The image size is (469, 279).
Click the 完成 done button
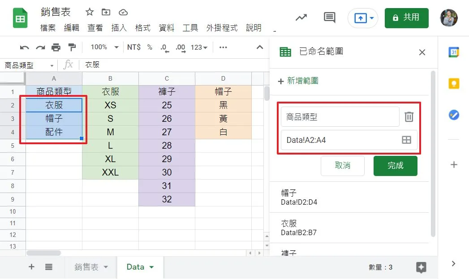coord(396,166)
